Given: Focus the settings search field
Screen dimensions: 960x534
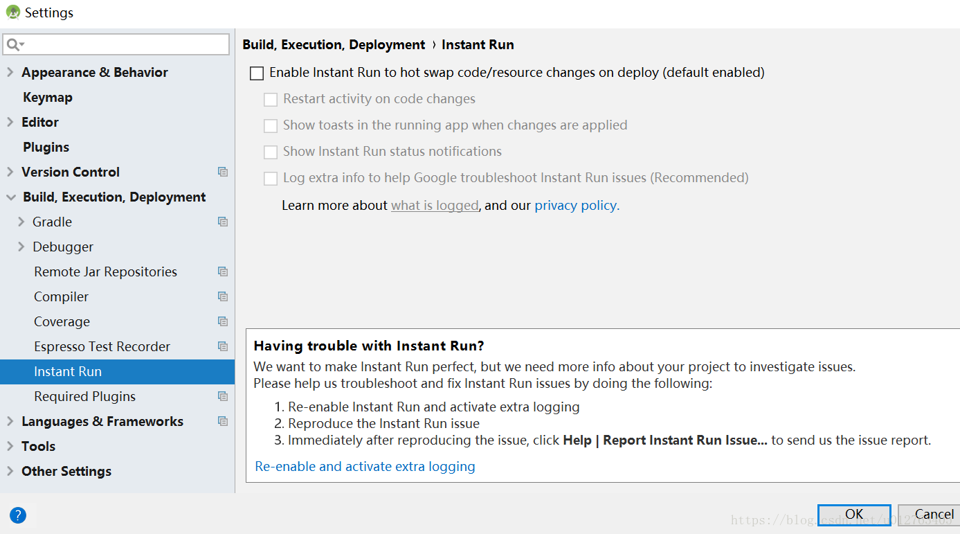Looking at the screenshot, I should tap(116, 44).
